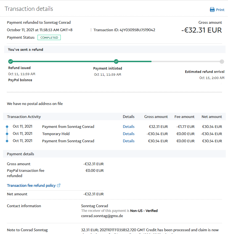Click the email conrad.sonntag@gmx.de
Image resolution: width=228 pixels, height=234 pixels.
point(102,216)
